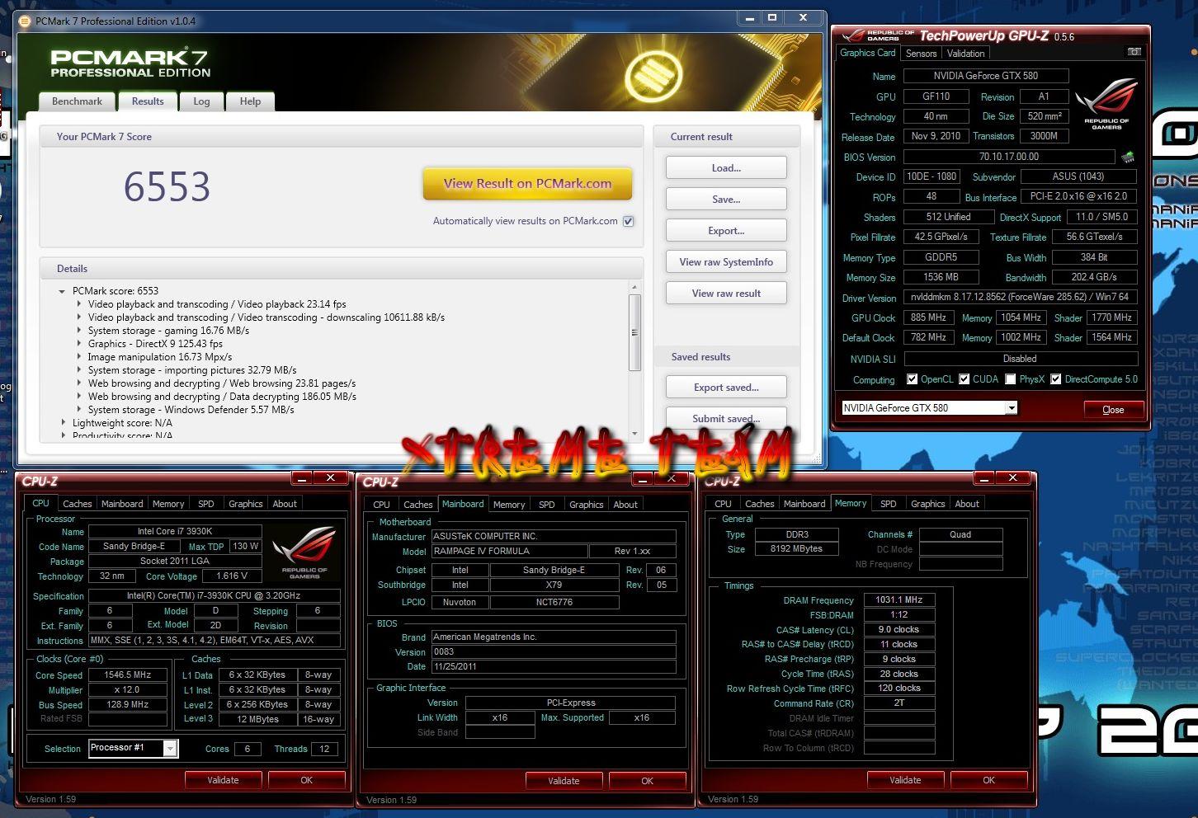Click Channels # value Quad in CPU-Z

point(960,534)
